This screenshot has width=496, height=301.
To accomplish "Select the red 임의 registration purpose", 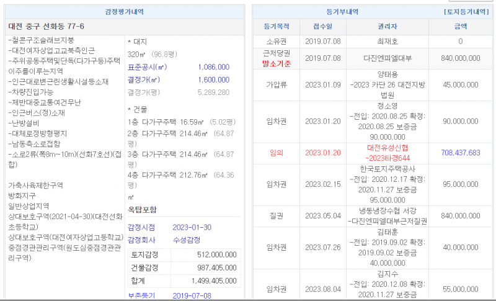I will 277,153.
